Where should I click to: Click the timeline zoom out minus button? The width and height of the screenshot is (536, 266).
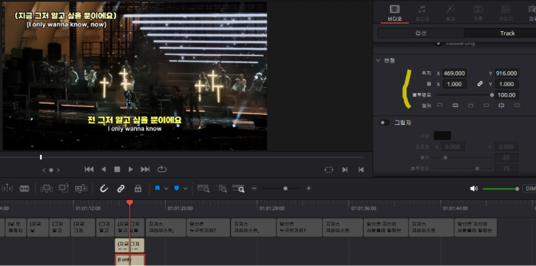click(x=254, y=188)
